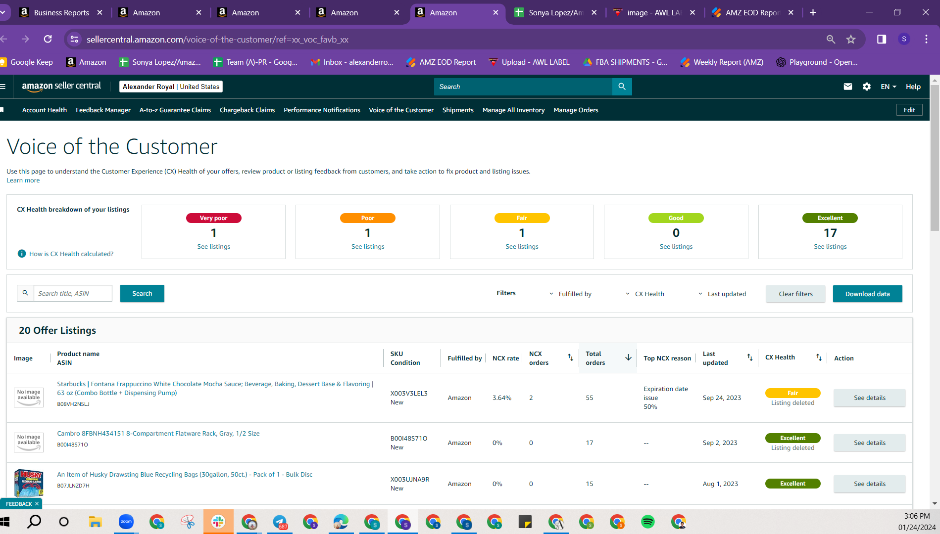Close the FEEDBACK tab widget

pos(37,504)
